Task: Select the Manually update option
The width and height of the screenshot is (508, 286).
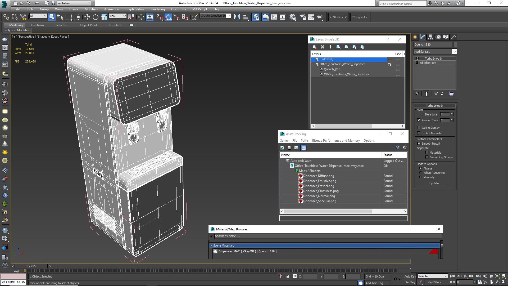Action: [420, 177]
